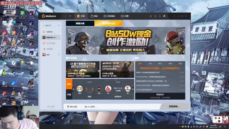Open 属性设置 settings
This screenshot has width=229, height=129.
click(72, 107)
